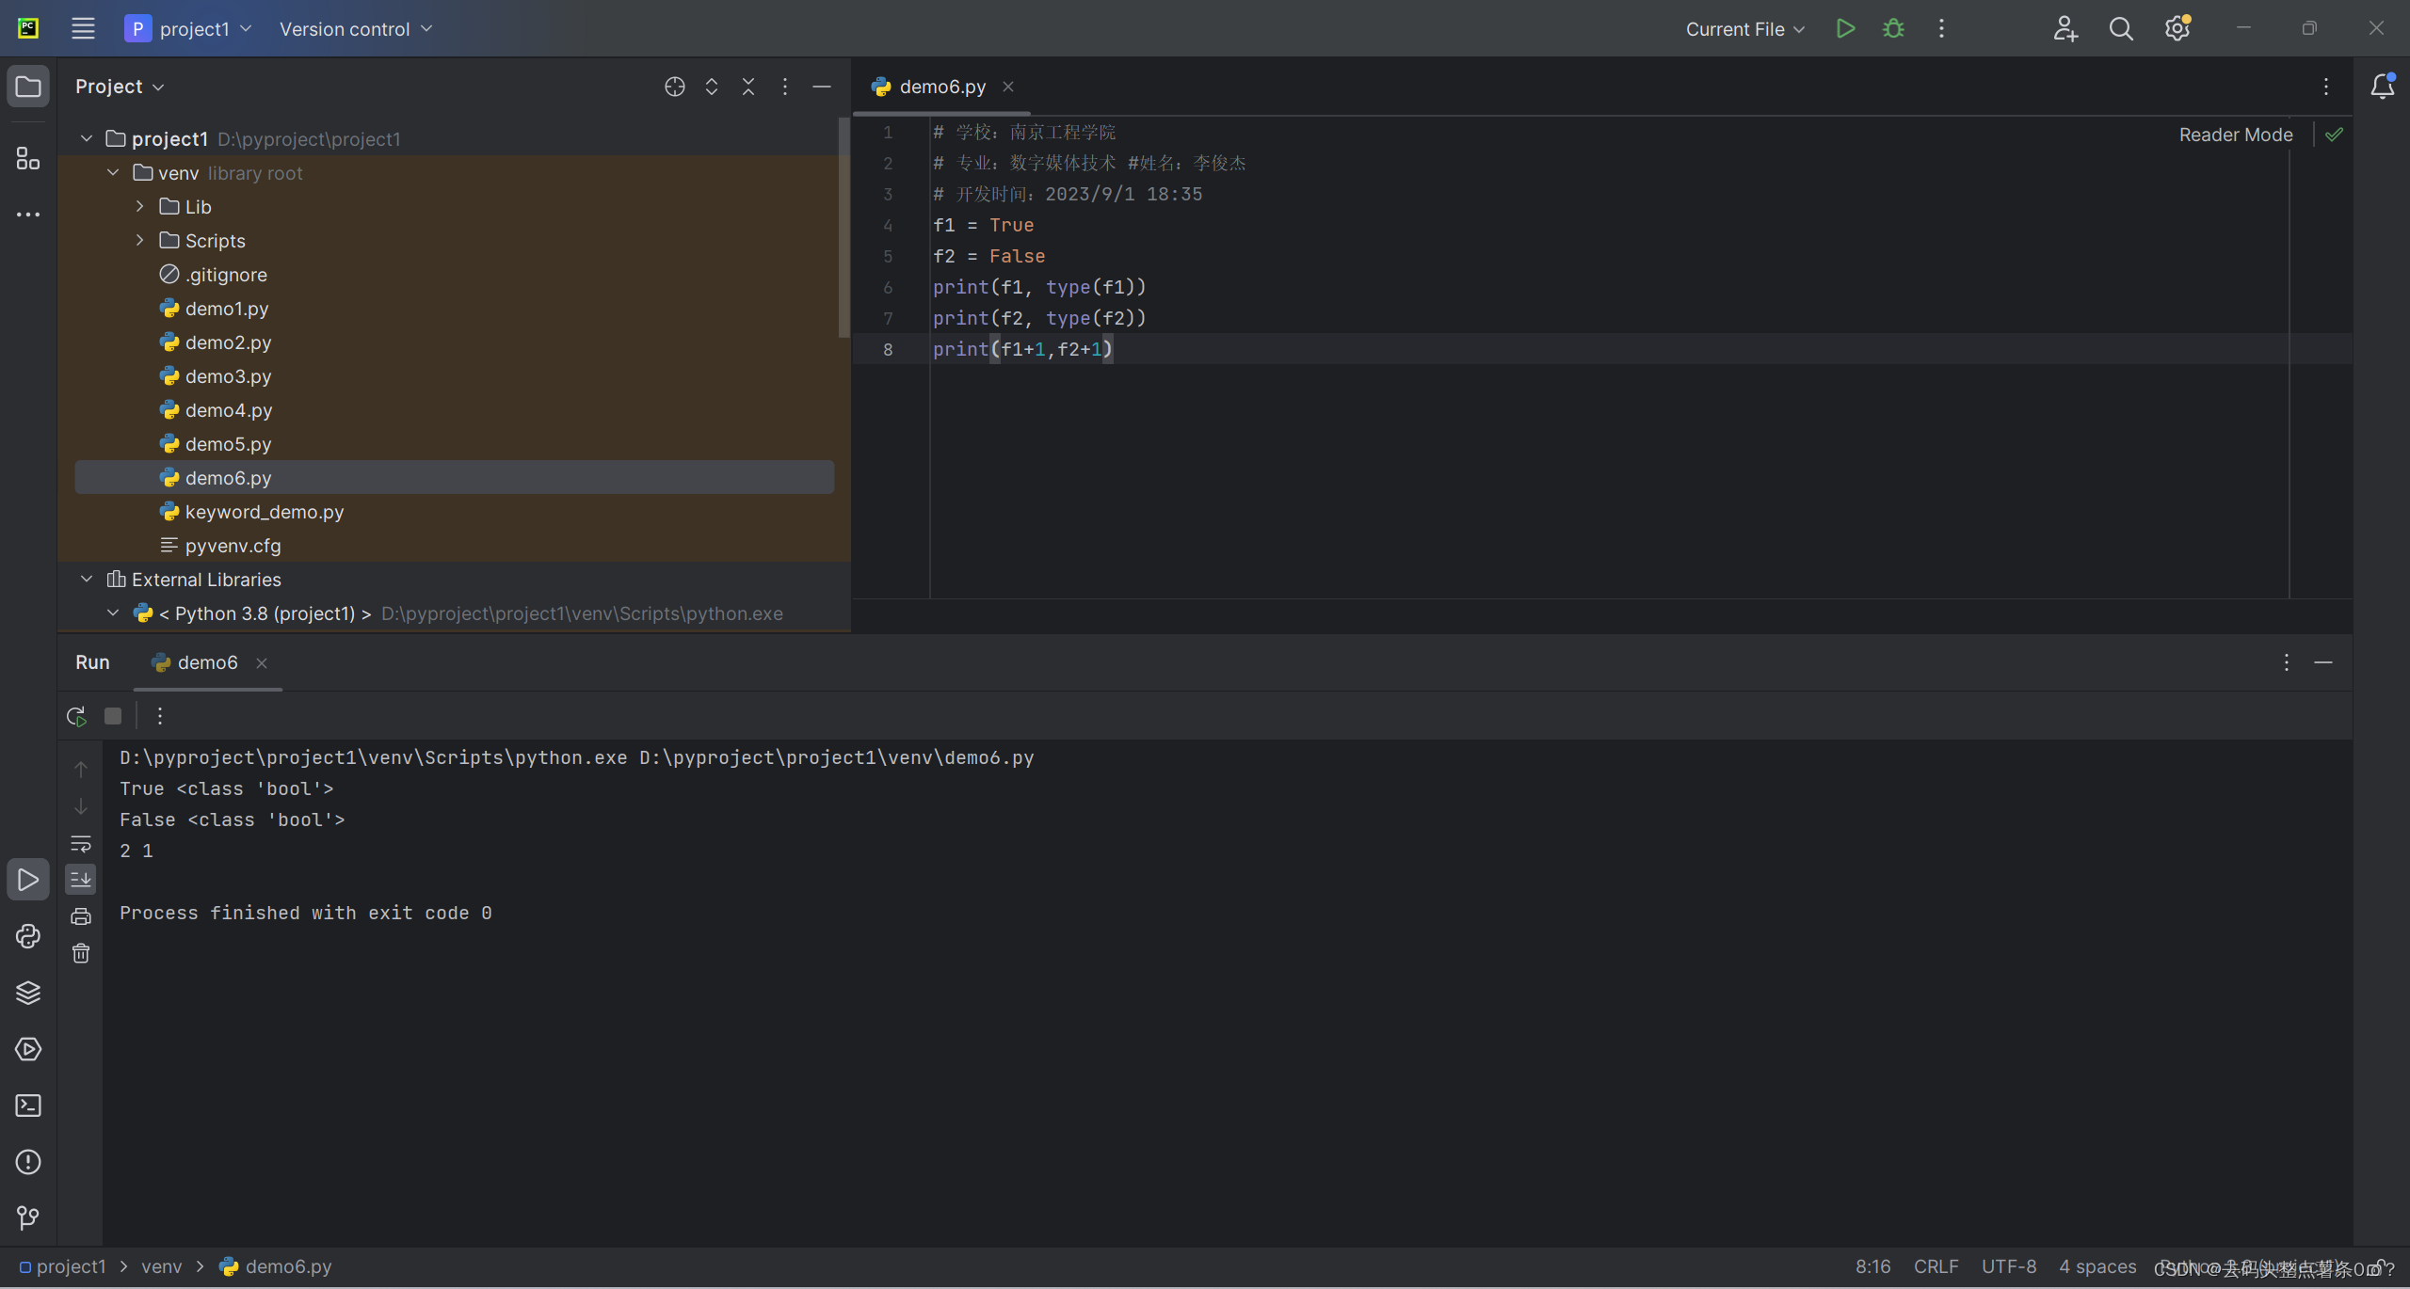Toggle scroll to end in console
Screen dimensions: 2410x1289
coord(81,880)
